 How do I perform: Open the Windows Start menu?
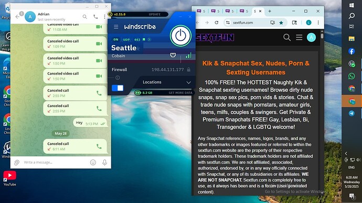(x=352, y=5)
